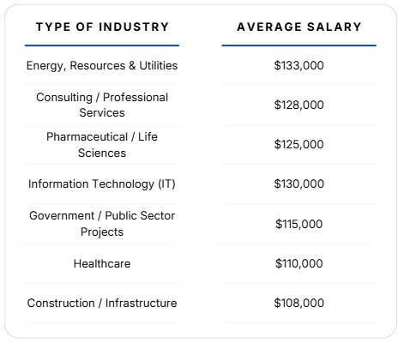Click the Consulting / Professional Services cell
This screenshot has width=404, height=343.
tap(102, 105)
